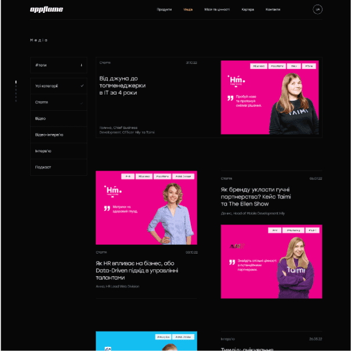Switch language with the UA circle button
The height and width of the screenshot is (351, 351).
click(x=317, y=9)
